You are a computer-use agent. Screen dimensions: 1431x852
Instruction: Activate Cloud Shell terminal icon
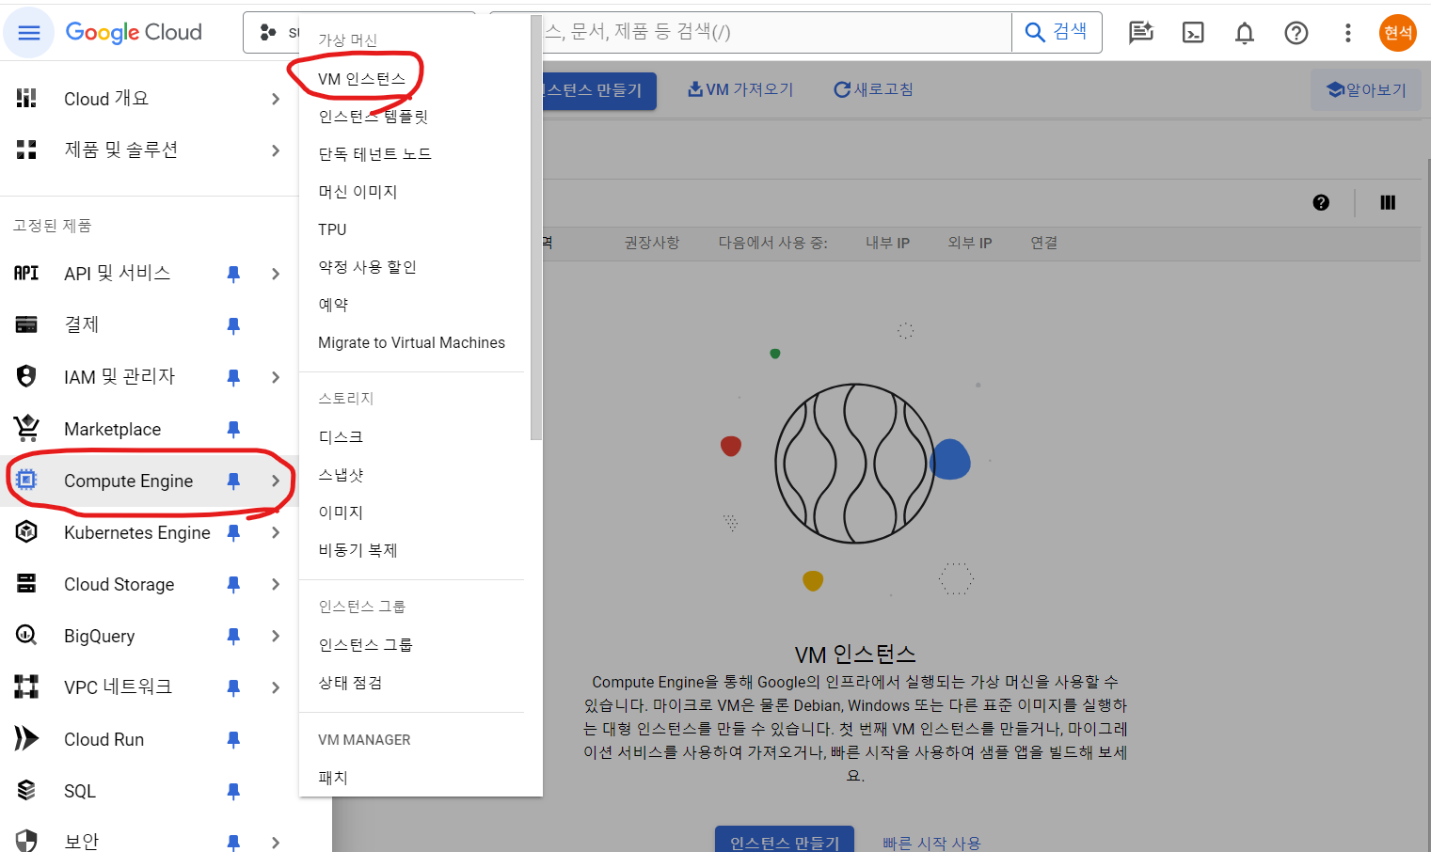pos(1193,33)
